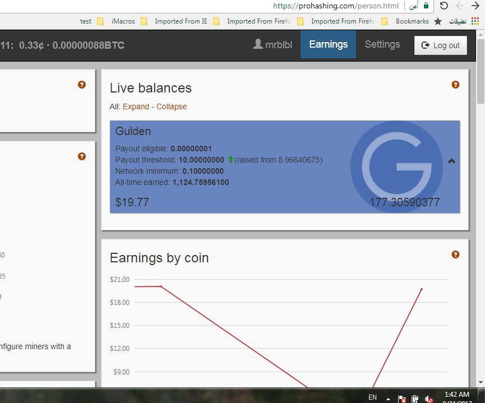The width and height of the screenshot is (485, 403).
Task: Collapse the Gulden balance card chevron
Action: [x=451, y=161]
